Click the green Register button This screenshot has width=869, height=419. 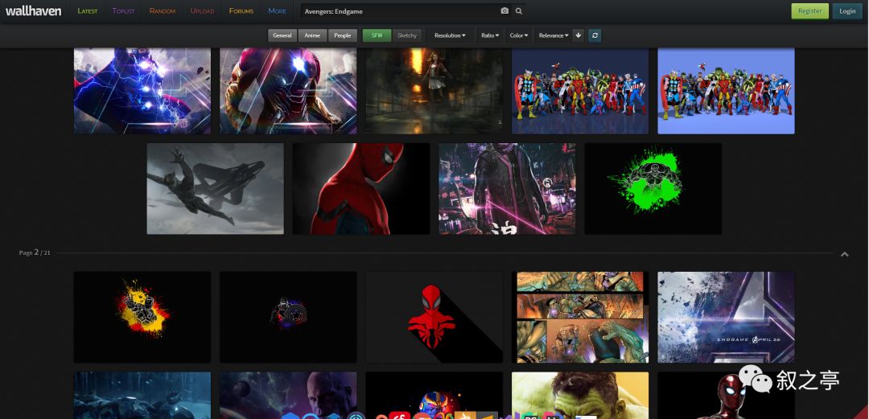[x=809, y=11]
